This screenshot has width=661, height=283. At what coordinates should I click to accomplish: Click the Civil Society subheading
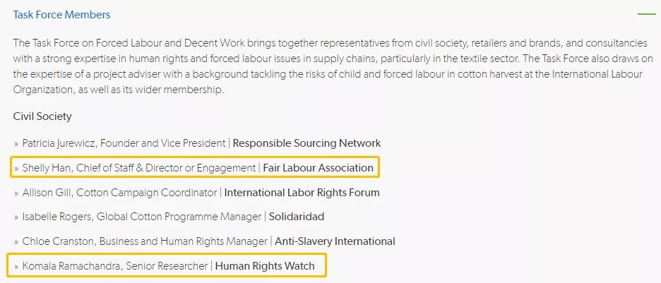coord(42,116)
